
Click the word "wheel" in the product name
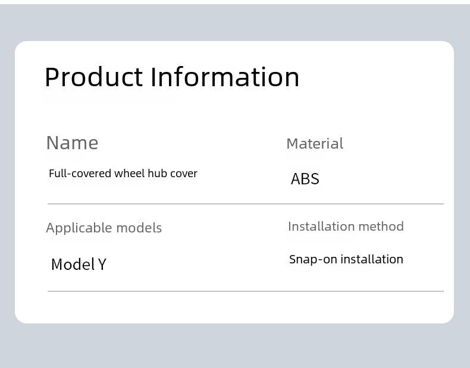tap(130, 174)
